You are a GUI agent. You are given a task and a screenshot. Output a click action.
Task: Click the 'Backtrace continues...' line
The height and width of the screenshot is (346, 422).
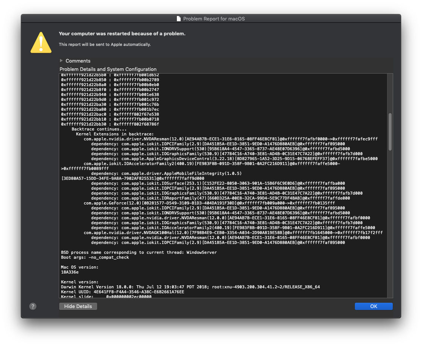[x=99, y=129]
